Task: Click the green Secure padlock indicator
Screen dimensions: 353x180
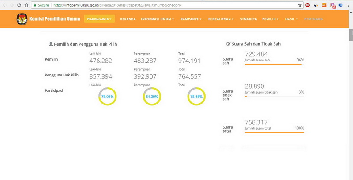Action: tap(41, 5)
